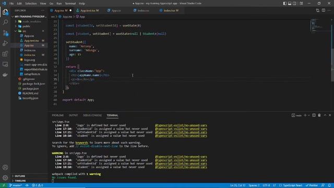Open Explorer views ellipsis menu
Screen dimensions: 334x188
(43, 10)
